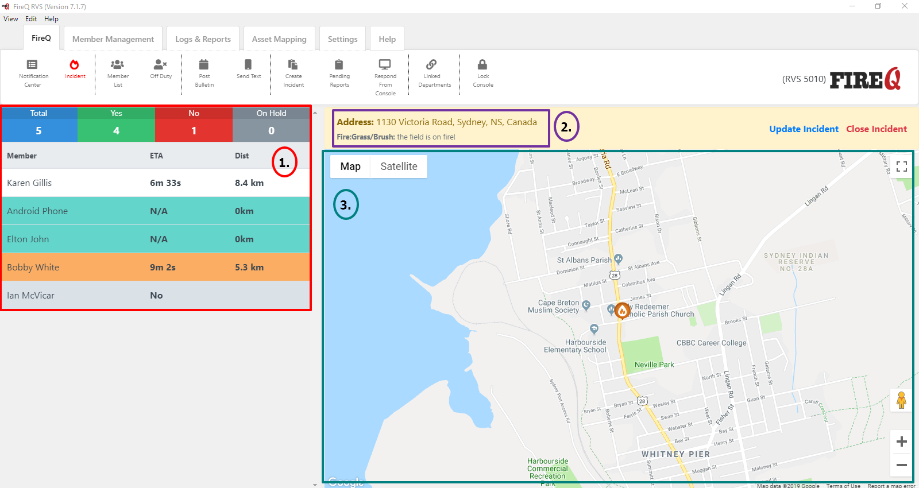Select Ian McVicar member row

156,295
